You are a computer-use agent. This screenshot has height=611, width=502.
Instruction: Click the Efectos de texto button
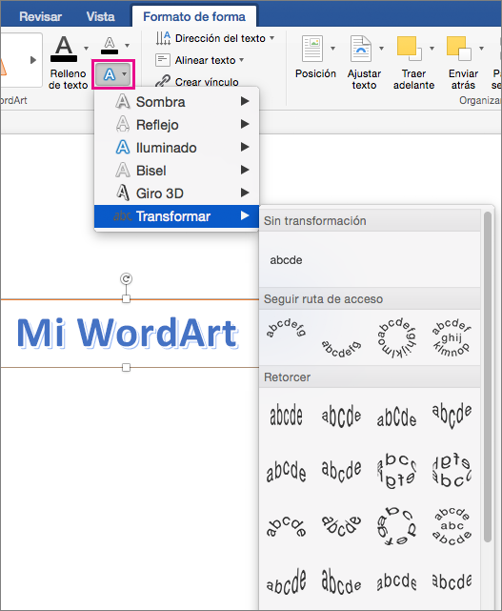pyautogui.click(x=113, y=74)
